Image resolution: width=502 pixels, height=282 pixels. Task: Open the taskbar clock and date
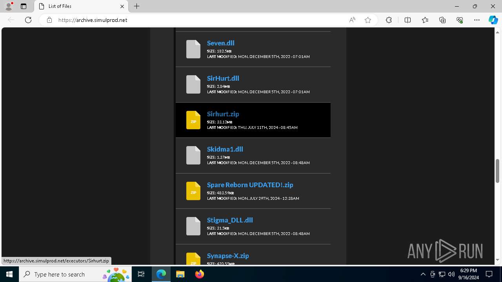(468, 274)
